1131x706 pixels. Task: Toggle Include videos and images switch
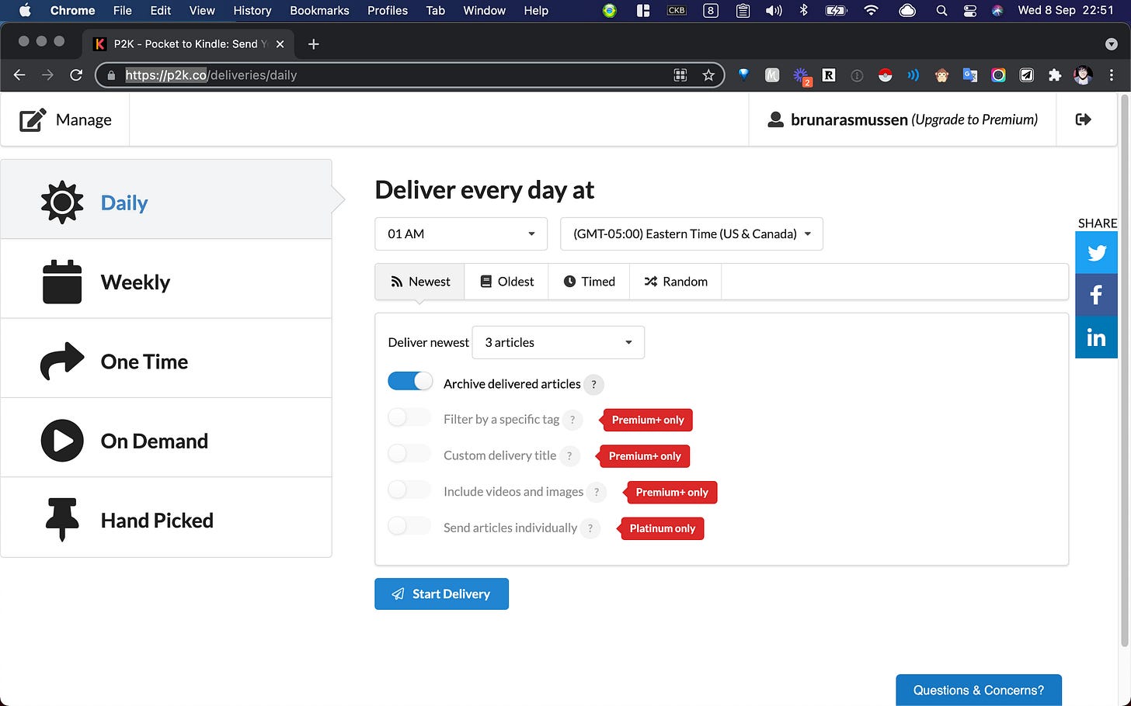pos(409,490)
